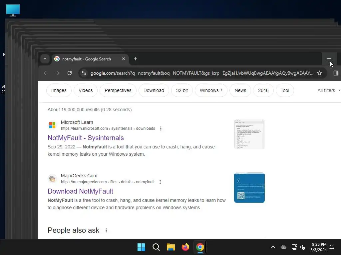Viewport: 341px width, 255px height.
Task: Apply the 2016 filter chip
Action: [263, 90]
